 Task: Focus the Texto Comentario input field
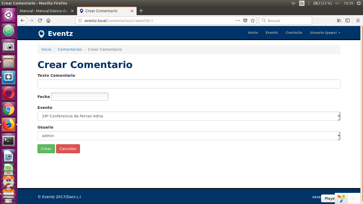click(x=189, y=84)
